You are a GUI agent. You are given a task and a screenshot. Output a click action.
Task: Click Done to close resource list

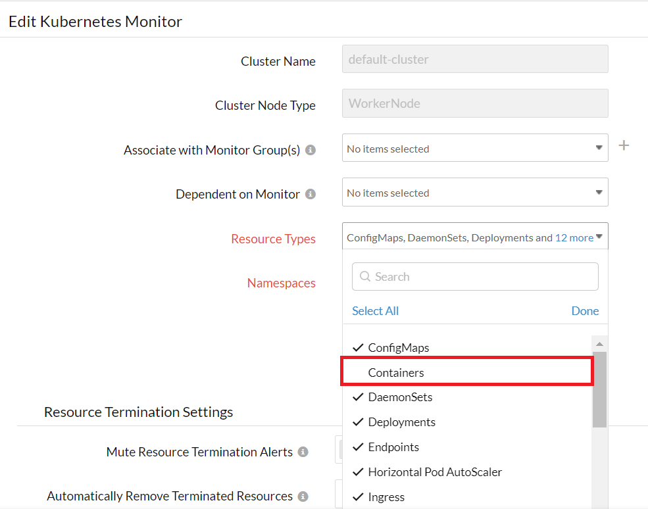tap(585, 311)
